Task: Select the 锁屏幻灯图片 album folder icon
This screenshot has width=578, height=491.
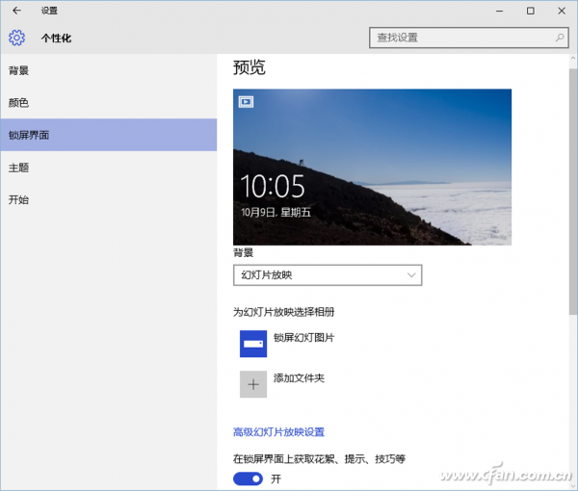Action: point(253,344)
